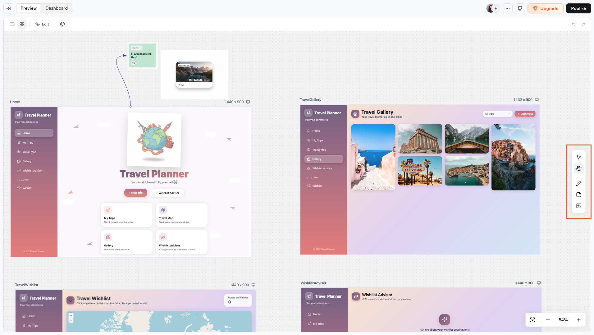Click the TravelWishlist frame label
The height and width of the screenshot is (335, 594).
[27, 285]
